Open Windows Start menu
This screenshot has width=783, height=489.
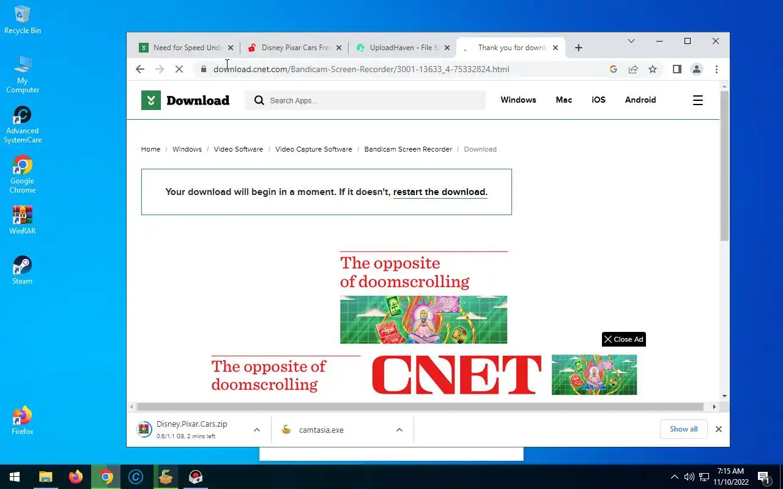(15, 477)
